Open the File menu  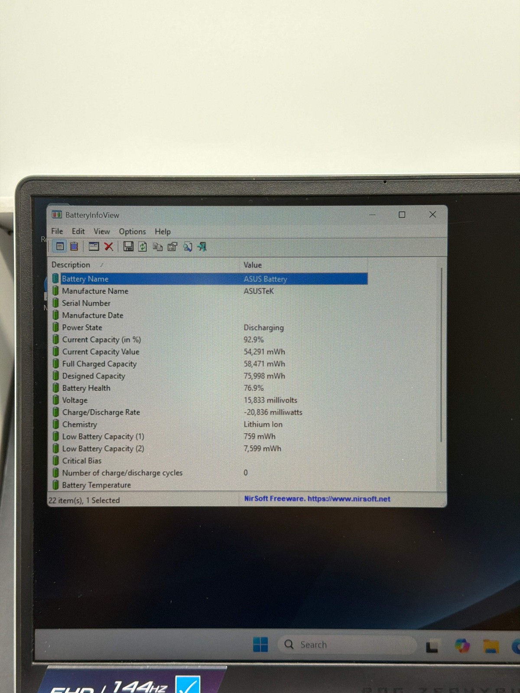(x=57, y=231)
